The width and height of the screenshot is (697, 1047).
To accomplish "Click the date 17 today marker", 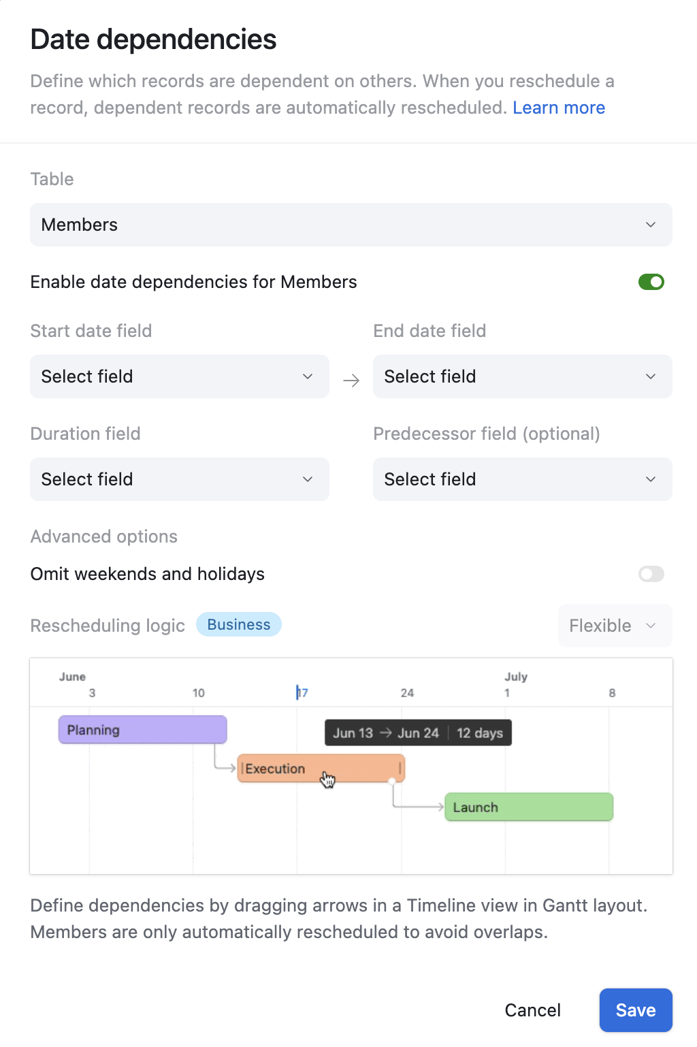I will 302,692.
